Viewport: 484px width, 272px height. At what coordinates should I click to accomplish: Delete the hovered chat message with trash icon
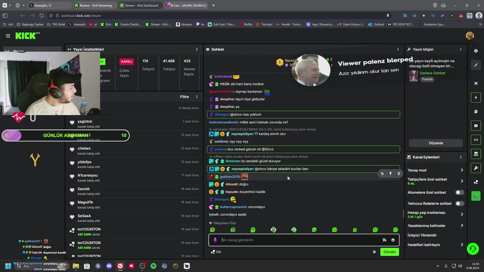click(x=399, y=174)
